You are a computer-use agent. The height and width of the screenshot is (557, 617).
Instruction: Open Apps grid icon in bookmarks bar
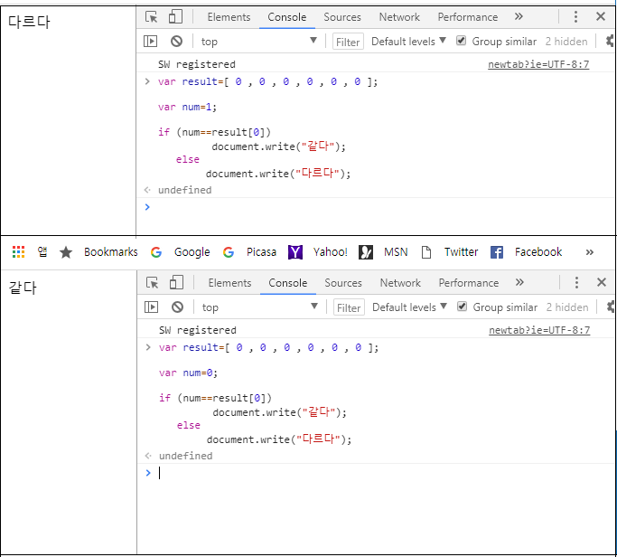18,251
